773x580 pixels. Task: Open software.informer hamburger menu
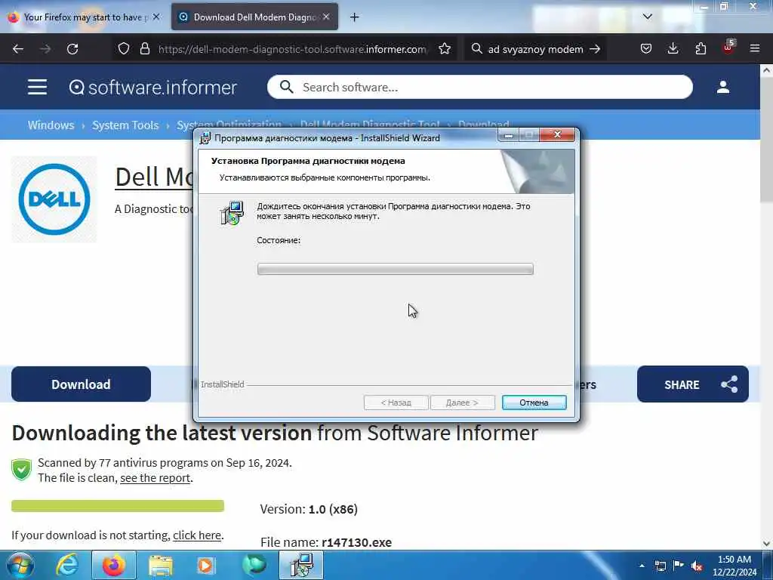tap(38, 87)
